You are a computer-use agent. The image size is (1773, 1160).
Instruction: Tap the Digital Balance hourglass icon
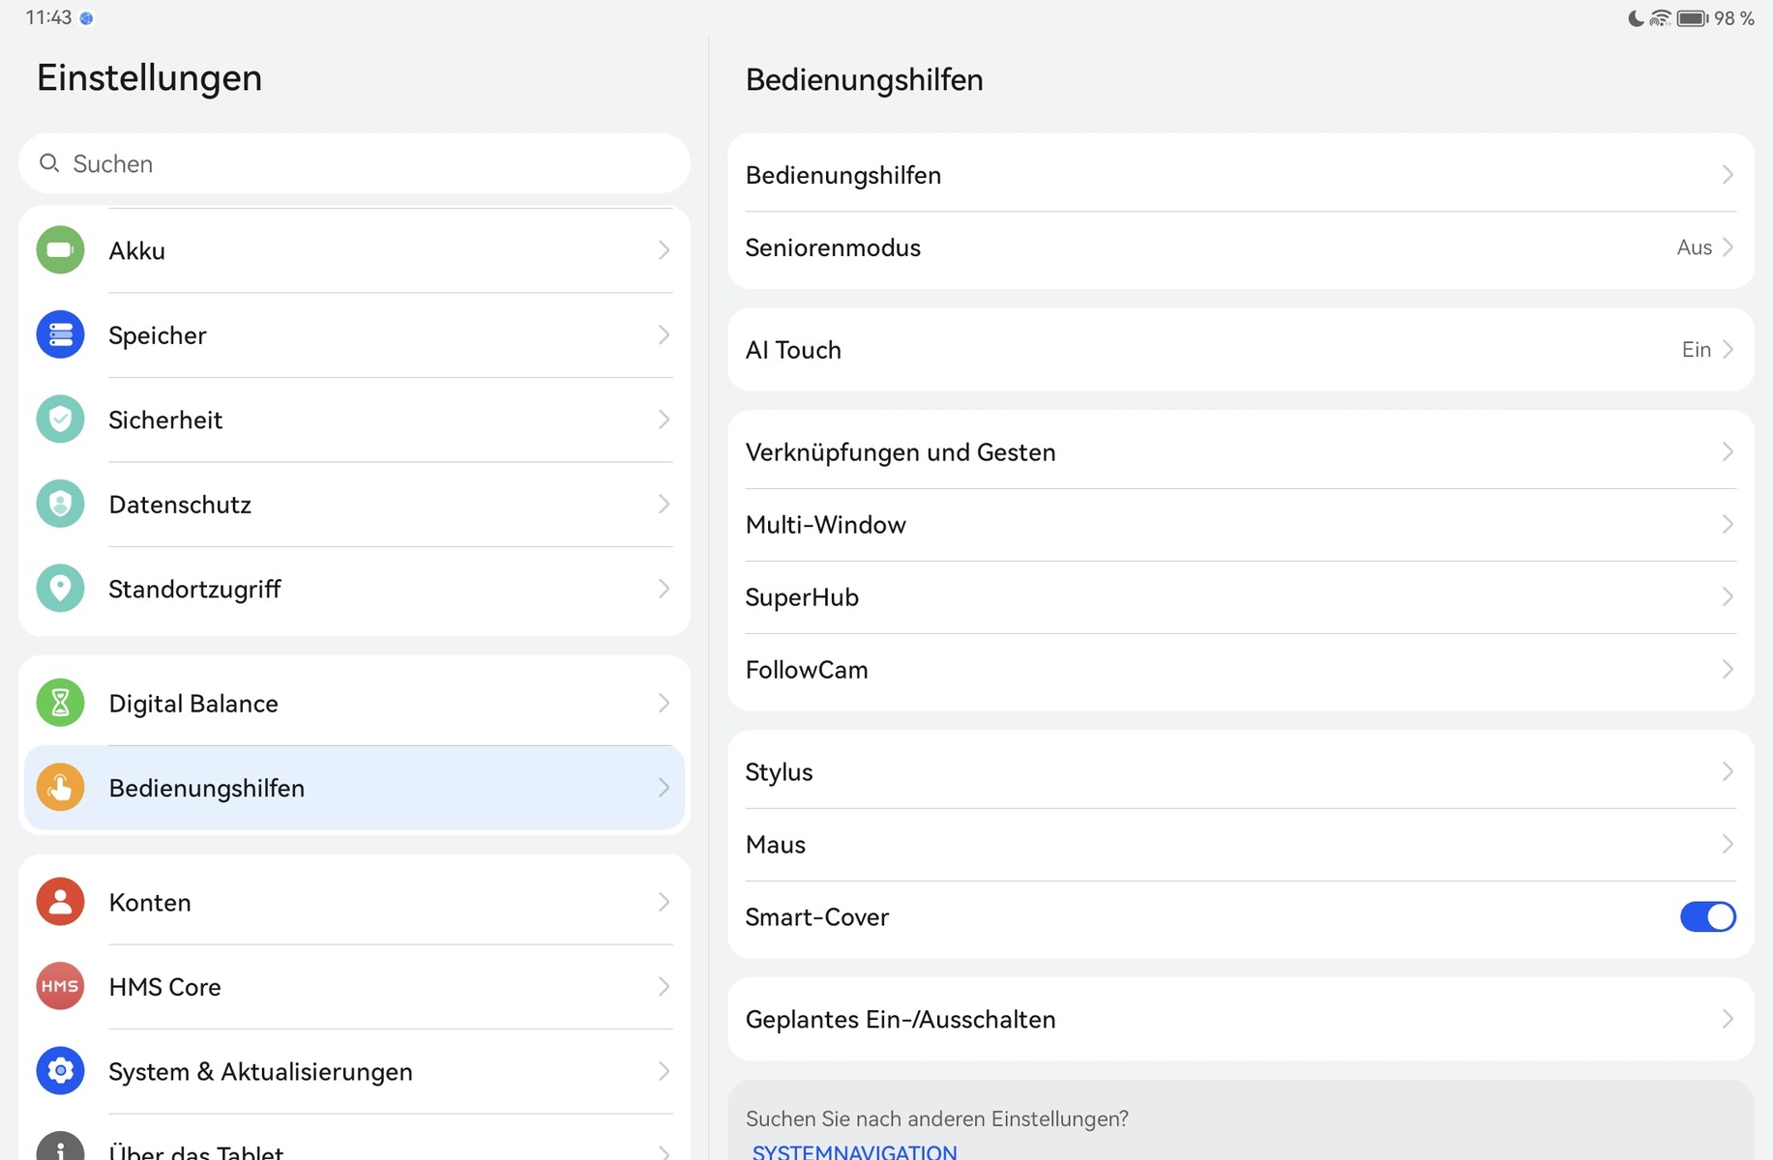[60, 703]
